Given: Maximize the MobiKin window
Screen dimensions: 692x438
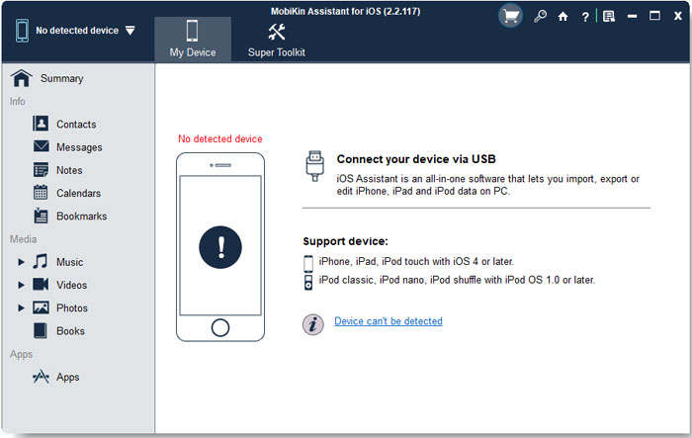Looking at the screenshot, I should [654, 17].
